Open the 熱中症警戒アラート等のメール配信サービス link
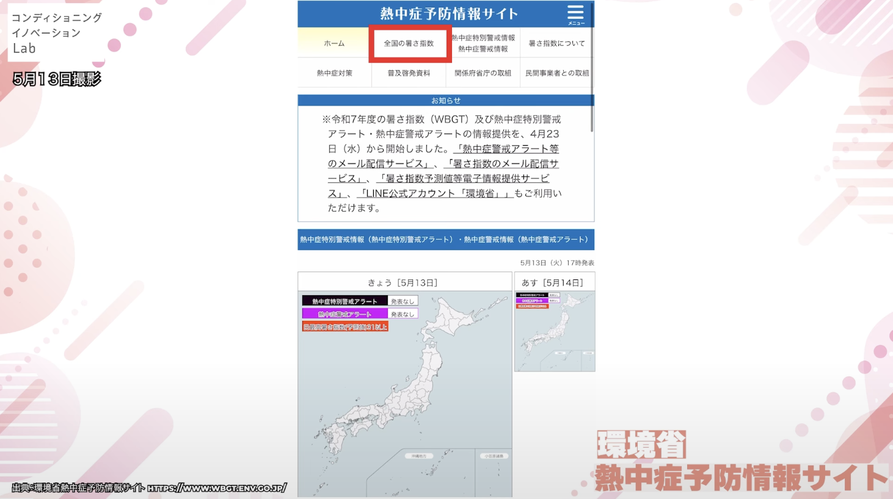 click(x=506, y=149)
